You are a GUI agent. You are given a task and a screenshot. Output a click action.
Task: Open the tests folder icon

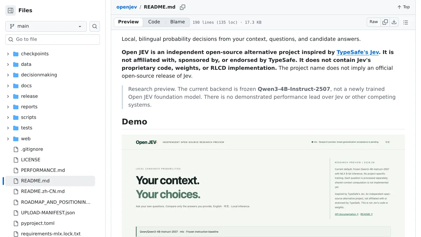[16, 128]
